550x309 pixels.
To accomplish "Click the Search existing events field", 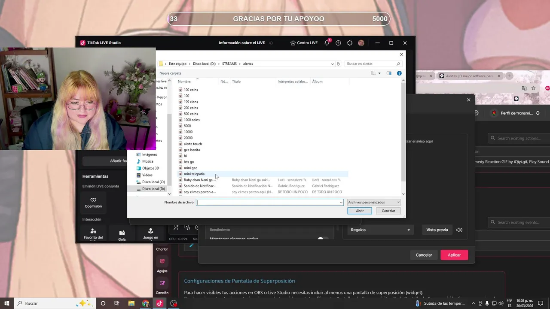I will [x=519, y=222].
